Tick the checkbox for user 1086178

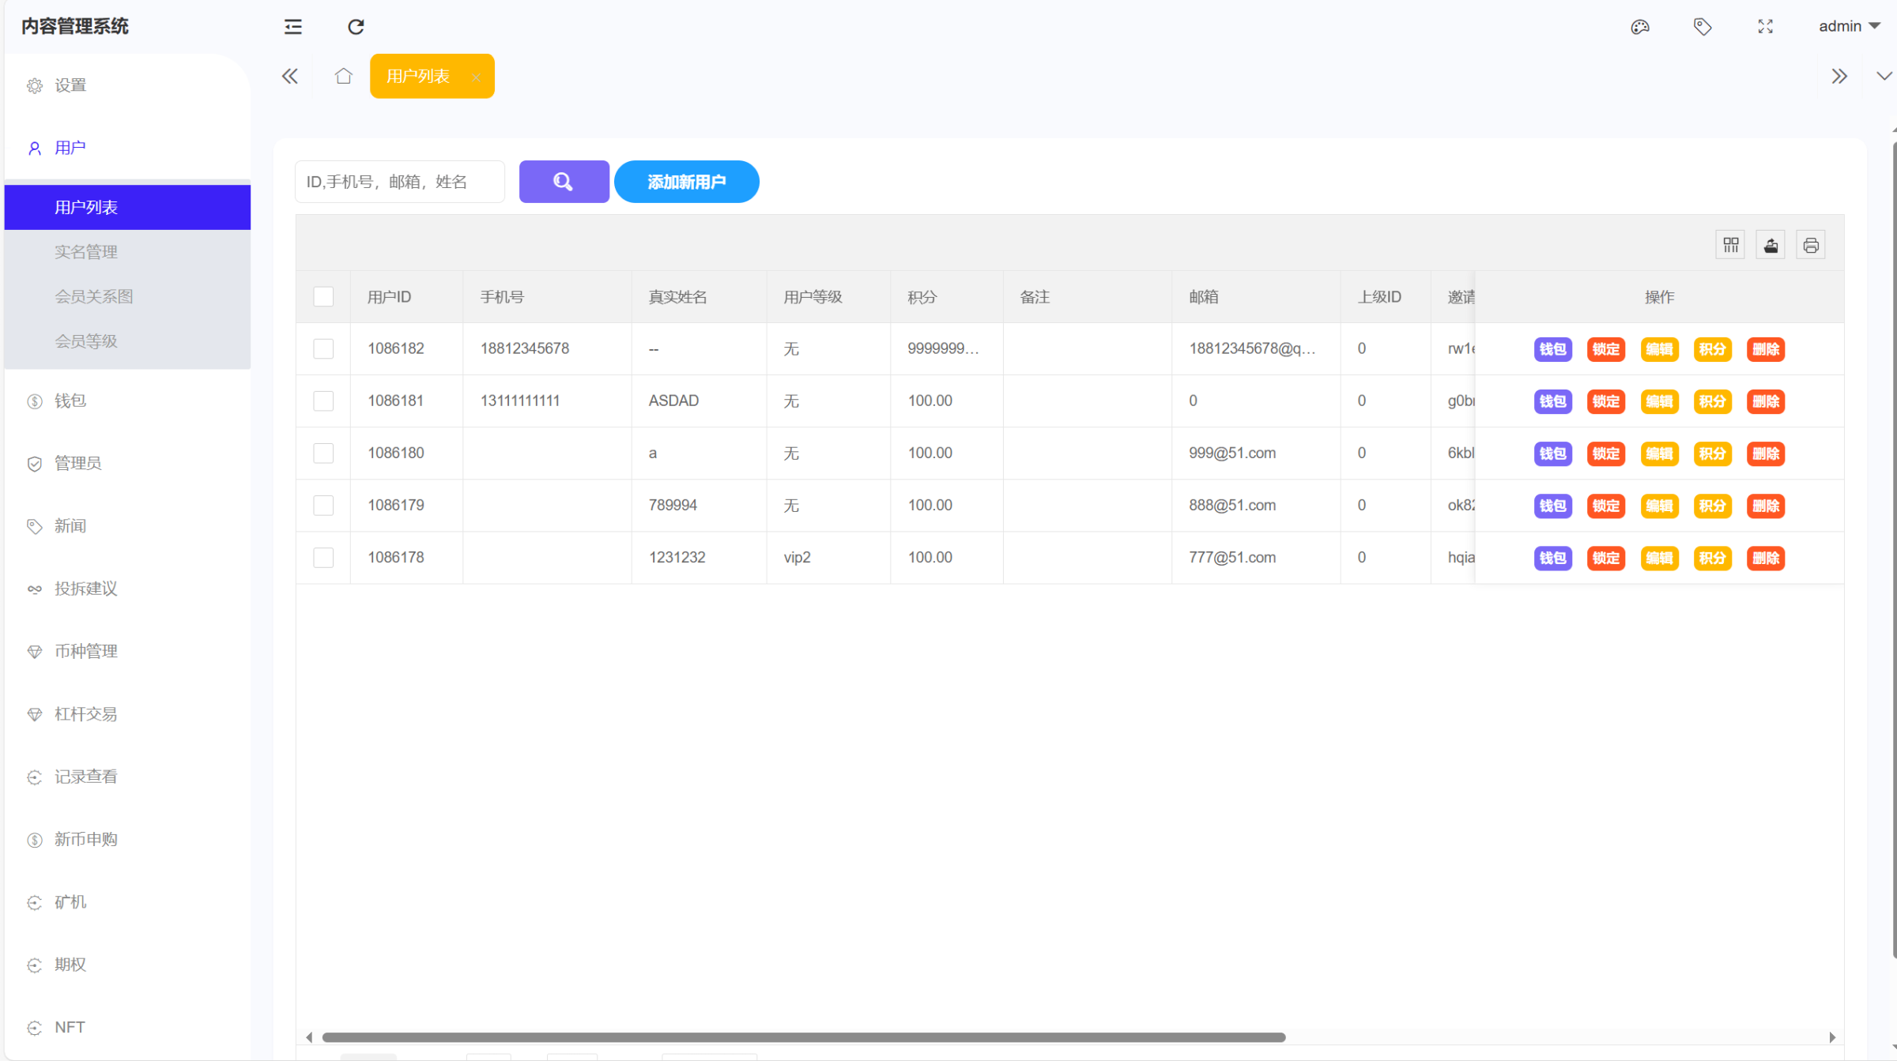click(x=323, y=558)
